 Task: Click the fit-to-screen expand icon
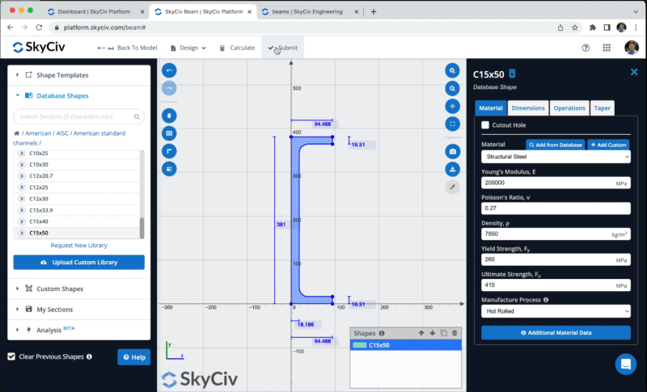pyautogui.click(x=452, y=124)
